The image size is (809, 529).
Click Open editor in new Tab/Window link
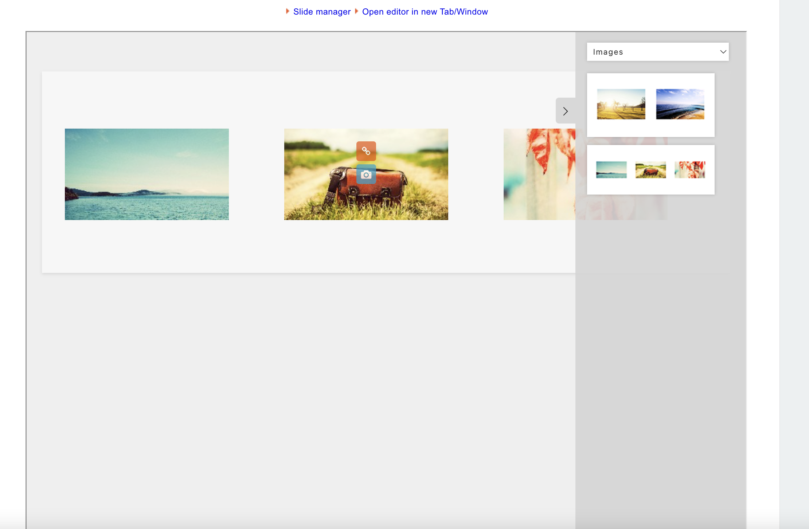(x=425, y=12)
